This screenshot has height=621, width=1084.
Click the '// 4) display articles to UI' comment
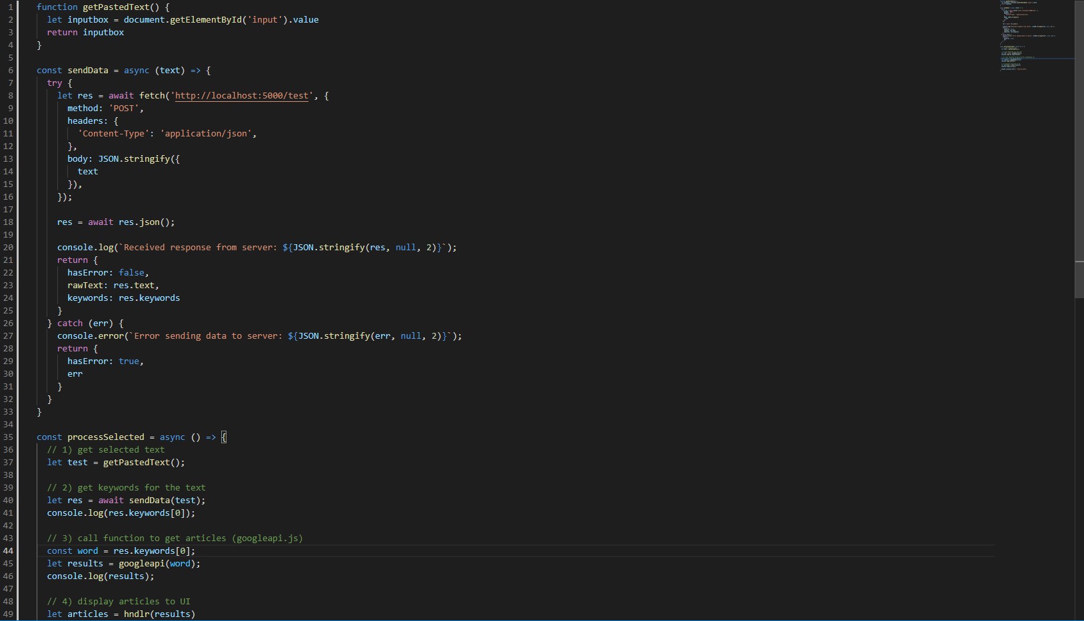pyautogui.click(x=119, y=602)
